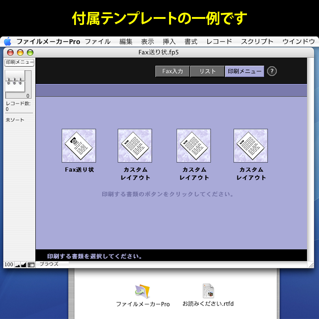Viewport: 319px width, 319px height.
Task: Click the record book rolodex icon
Action: point(15,81)
